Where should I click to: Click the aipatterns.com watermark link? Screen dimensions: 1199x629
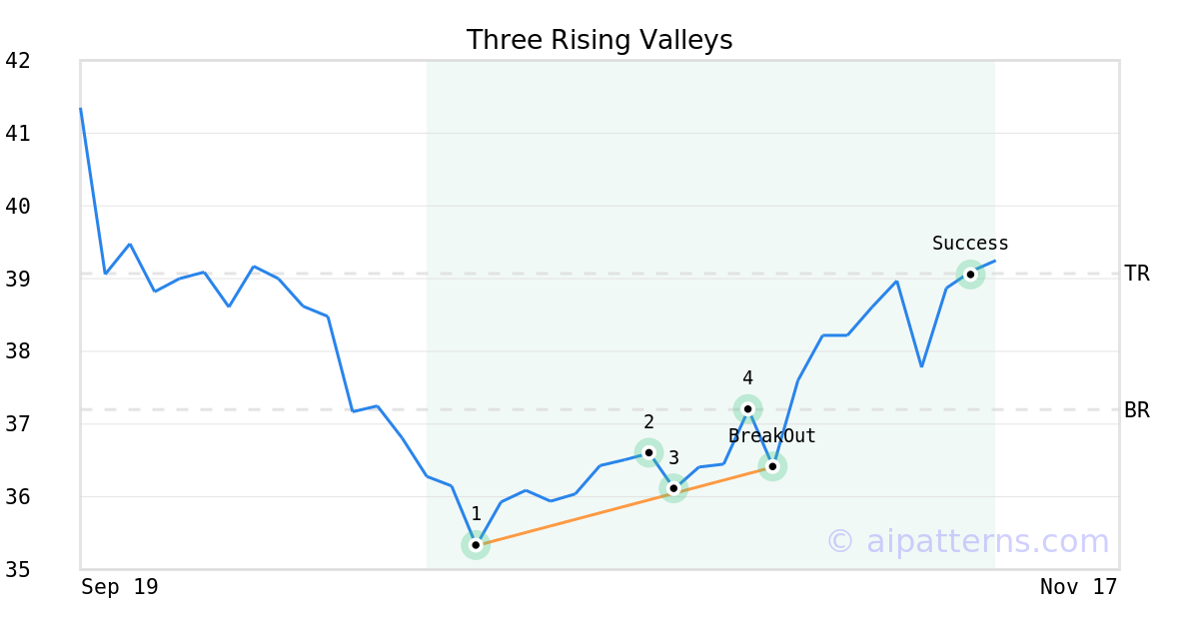pyautogui.click(x=967, y=541)
